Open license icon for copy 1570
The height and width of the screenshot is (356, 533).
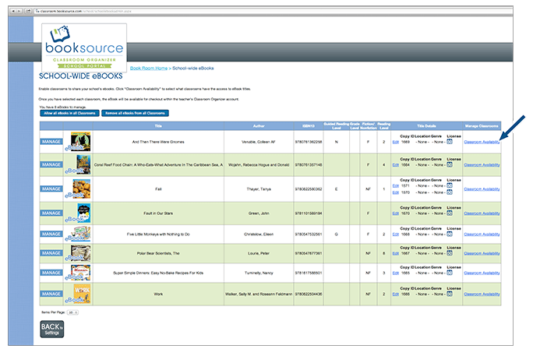pyautogui.click(x=450, y=192)
